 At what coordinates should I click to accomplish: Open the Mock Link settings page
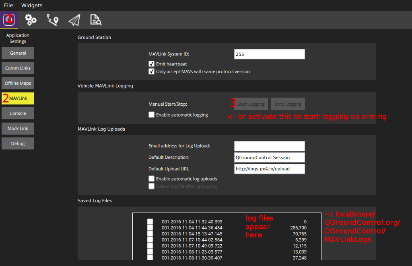click(18, 129)
